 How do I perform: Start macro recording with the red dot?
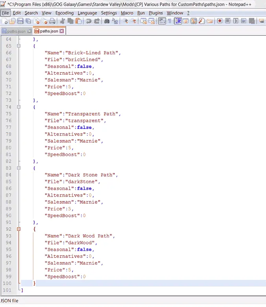220,21
